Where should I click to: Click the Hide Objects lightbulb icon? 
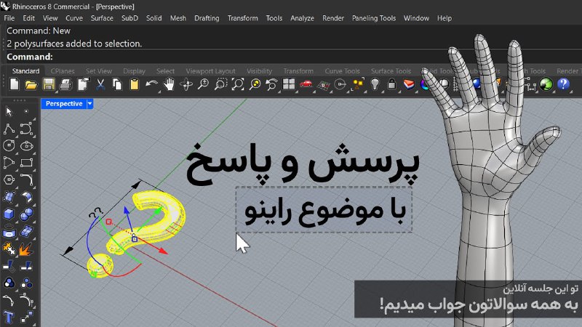(x=375, y=84)
